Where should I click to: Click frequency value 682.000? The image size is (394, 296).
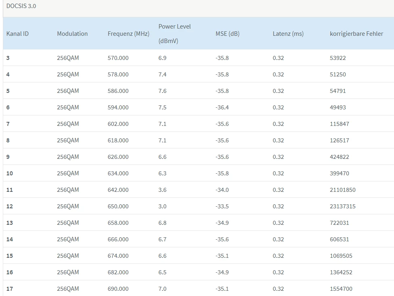coord(118,272)
